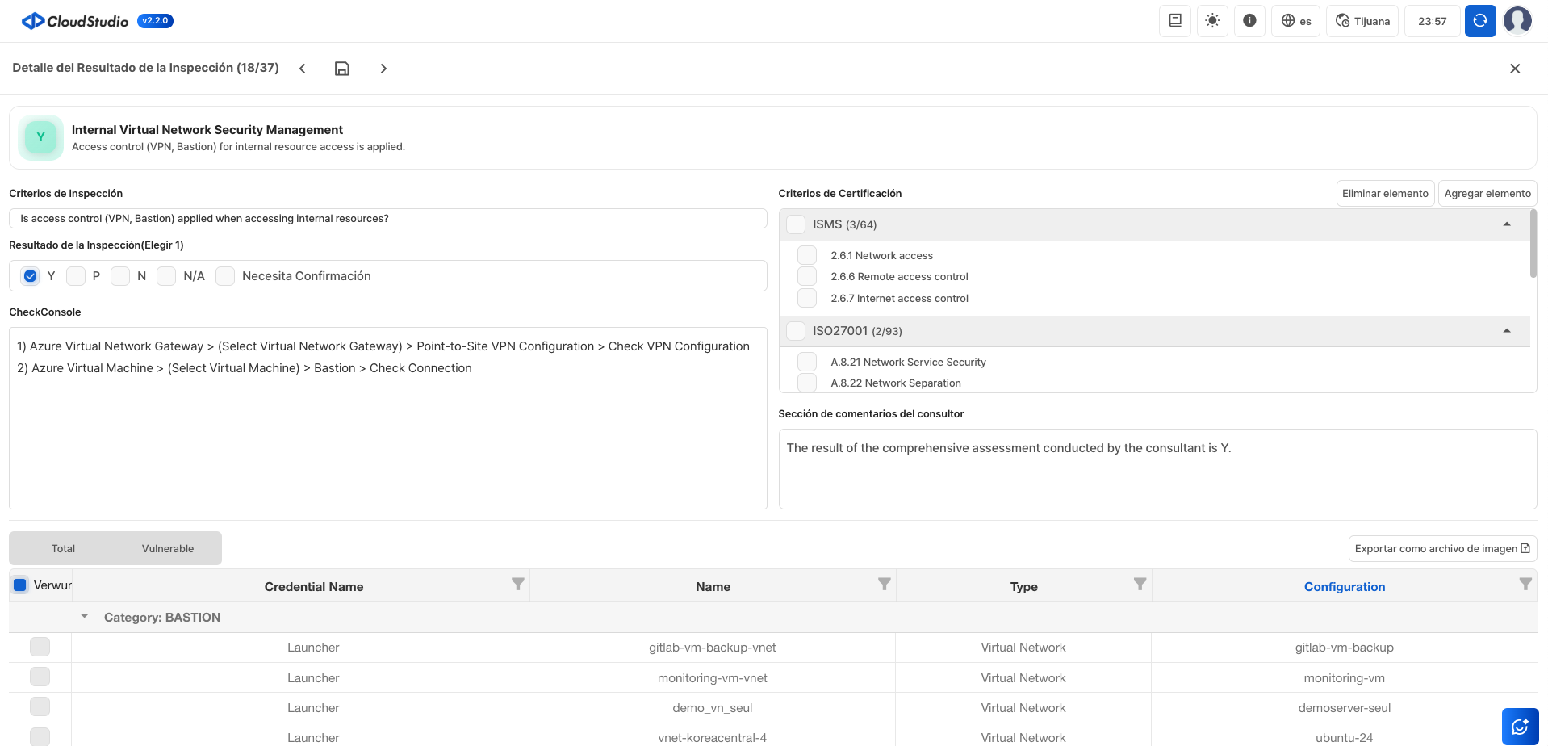
Task: Click the Agregar elemento button
Action: coord(1487,194)
